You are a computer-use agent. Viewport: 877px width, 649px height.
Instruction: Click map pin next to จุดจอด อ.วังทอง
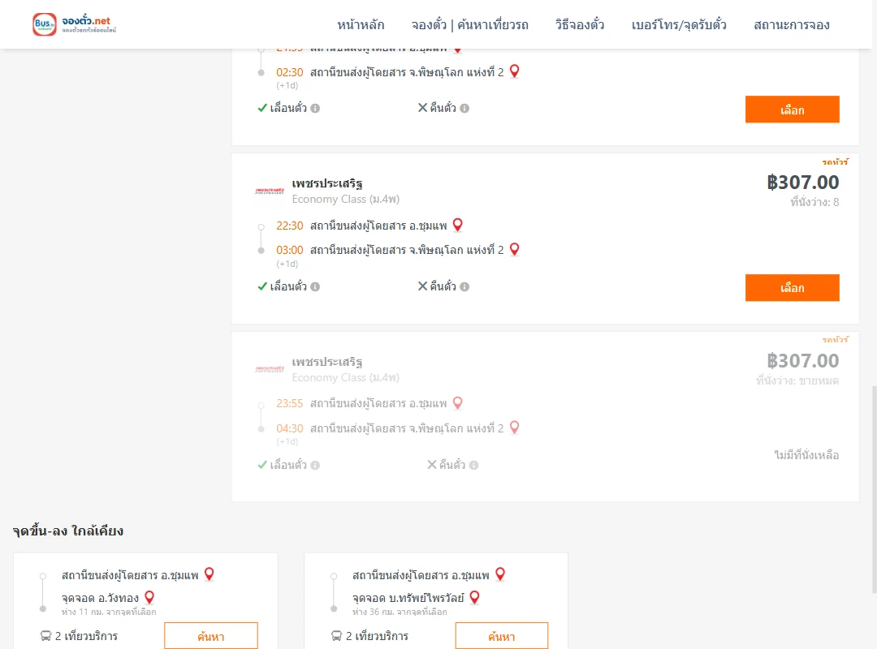(149, 598)
